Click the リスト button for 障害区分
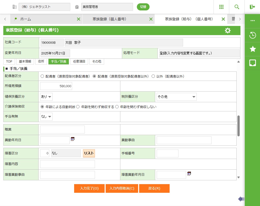Screen dimensions: 260x206 [x=89, y=153]
